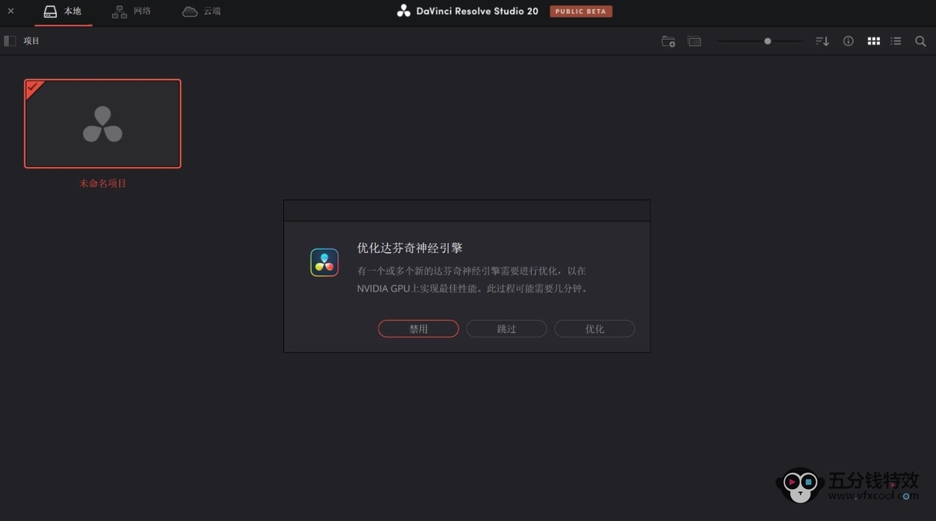Switch to thumbnail grid view
936x521 pixels.
874,41
